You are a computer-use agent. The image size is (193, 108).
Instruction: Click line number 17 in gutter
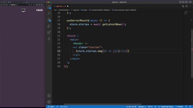click(59, 21)
